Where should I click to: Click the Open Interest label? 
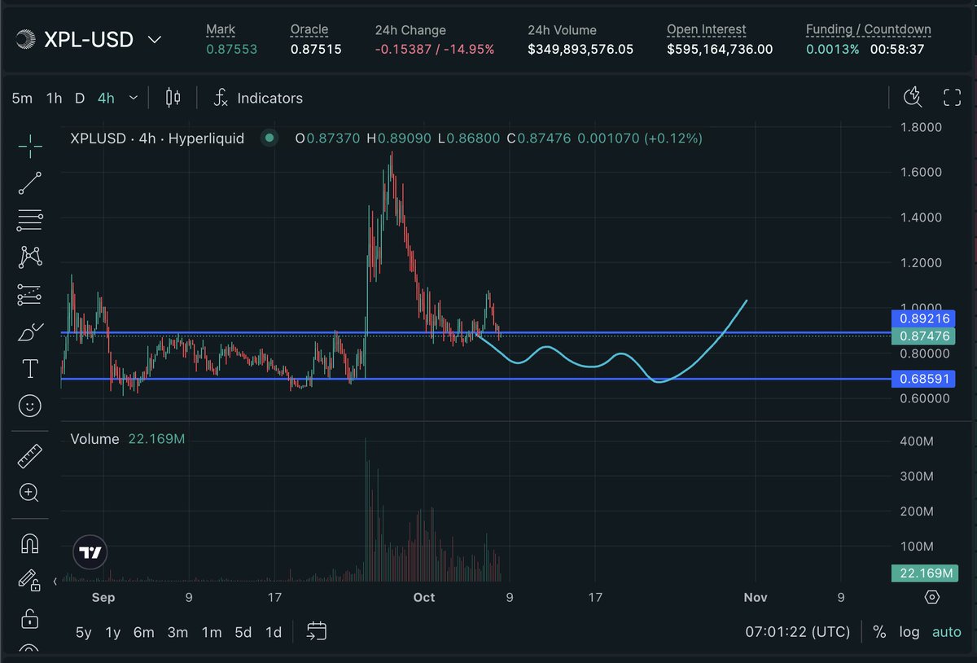(x=707, y=29)
